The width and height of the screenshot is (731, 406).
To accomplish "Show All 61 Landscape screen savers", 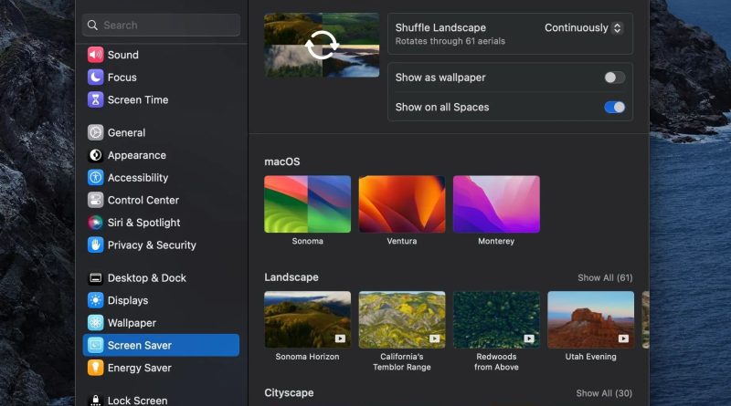I will [x=605, y=277].
